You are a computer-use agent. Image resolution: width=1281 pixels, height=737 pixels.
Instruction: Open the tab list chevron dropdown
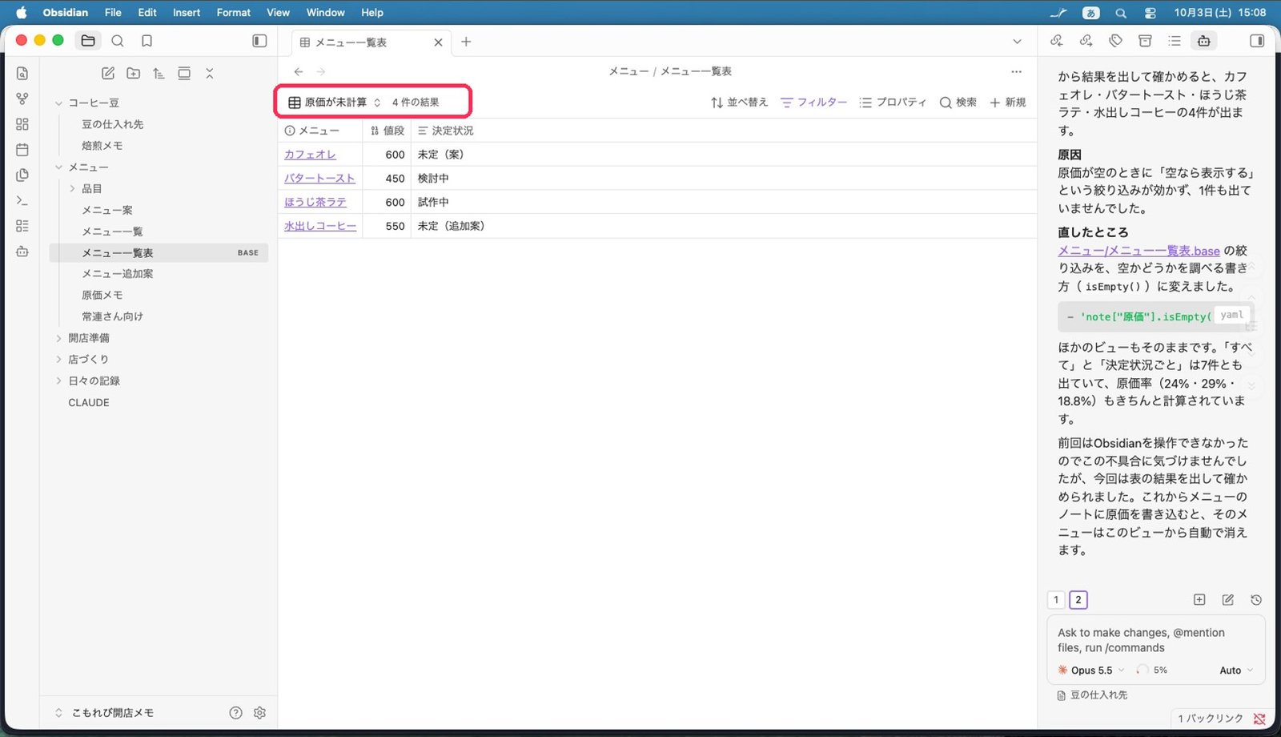tap(1017, 42)
